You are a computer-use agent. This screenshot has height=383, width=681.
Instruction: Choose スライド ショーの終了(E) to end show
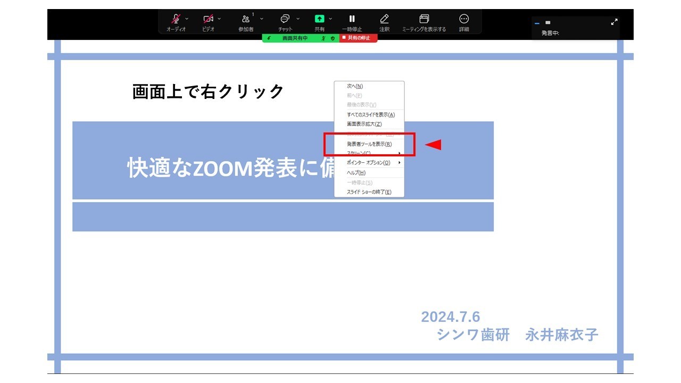click(x=369, y=192)
